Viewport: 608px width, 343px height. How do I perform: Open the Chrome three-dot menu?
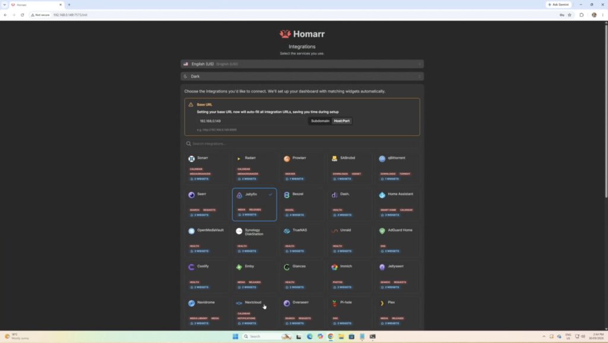pos(603,15)
